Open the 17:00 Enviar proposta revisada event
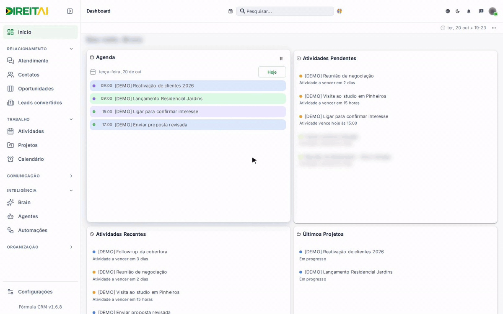 pos(188,125)
